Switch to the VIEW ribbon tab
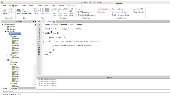 (54, 6)
